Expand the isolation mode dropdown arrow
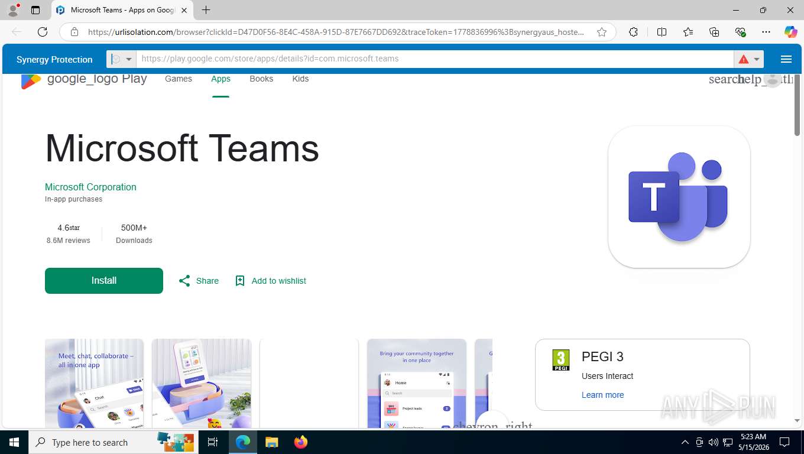Screen dimensions: 804x454 (129, 59)
